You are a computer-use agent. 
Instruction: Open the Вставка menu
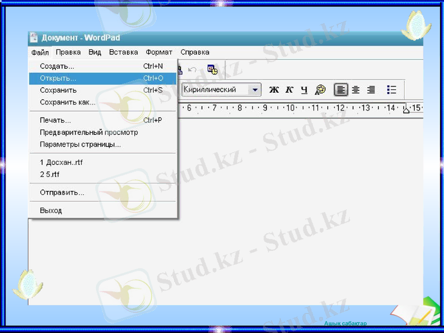pos(123,52)
